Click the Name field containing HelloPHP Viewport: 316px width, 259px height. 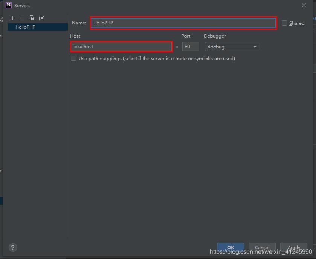pos(183,23)
